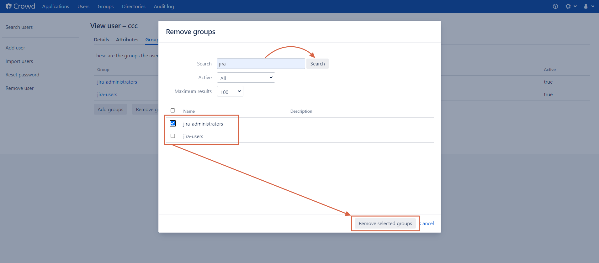Open Add user in sidebar
This screenshot has width=599, height=263.
point(15,48)
